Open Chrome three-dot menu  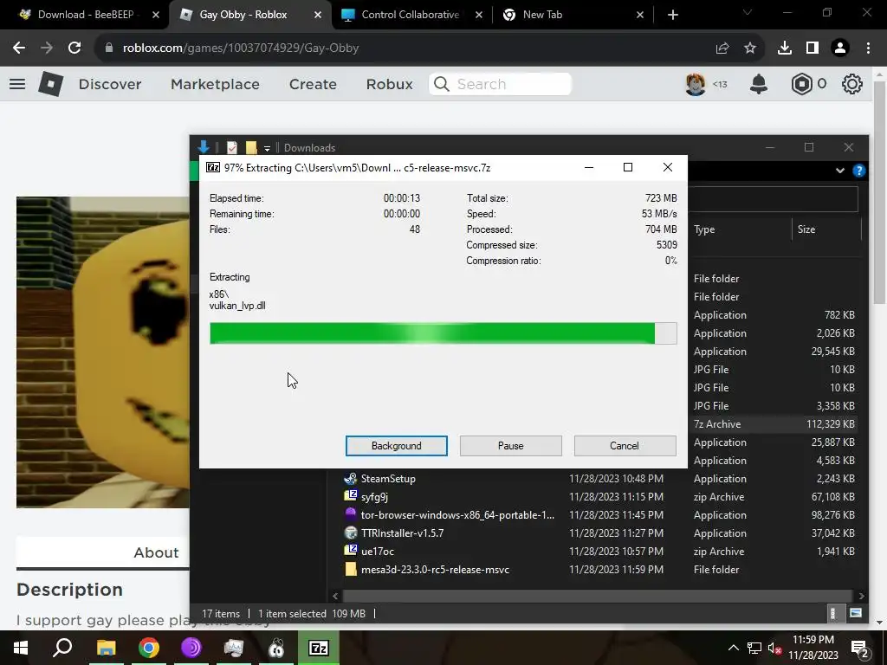pos(868,48)
